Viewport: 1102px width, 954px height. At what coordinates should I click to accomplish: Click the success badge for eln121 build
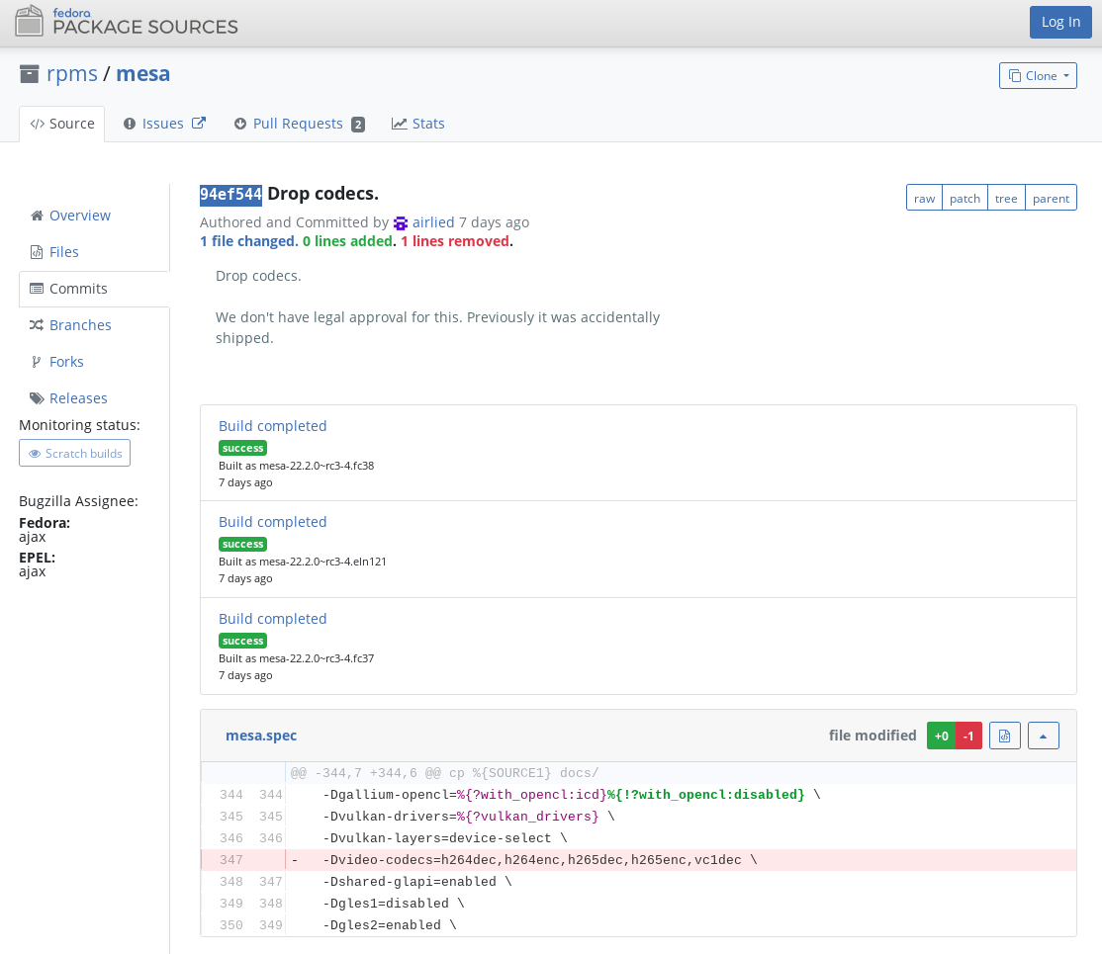point(242,545)
